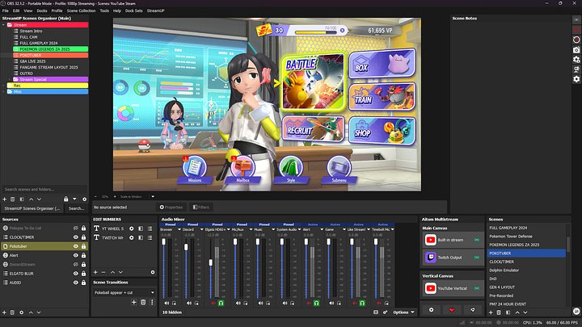Viewport: 582px width, 327px height.
Task: Open Scene Transitions dropdown Pokeball appear + cut
Action: tap(124, 292)
